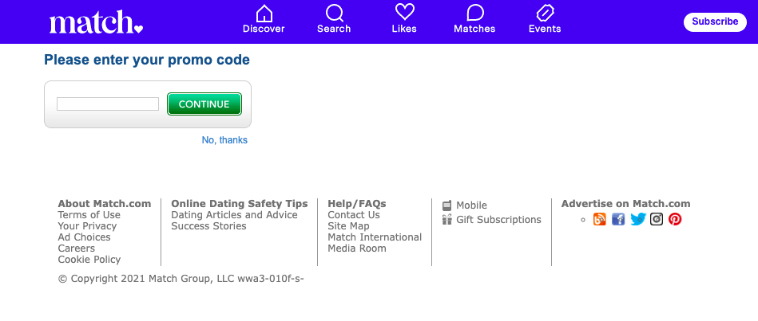This screenshot has width=758, height=321.
Task: Open Ad Choices link
Action: [x=84, y=237]
